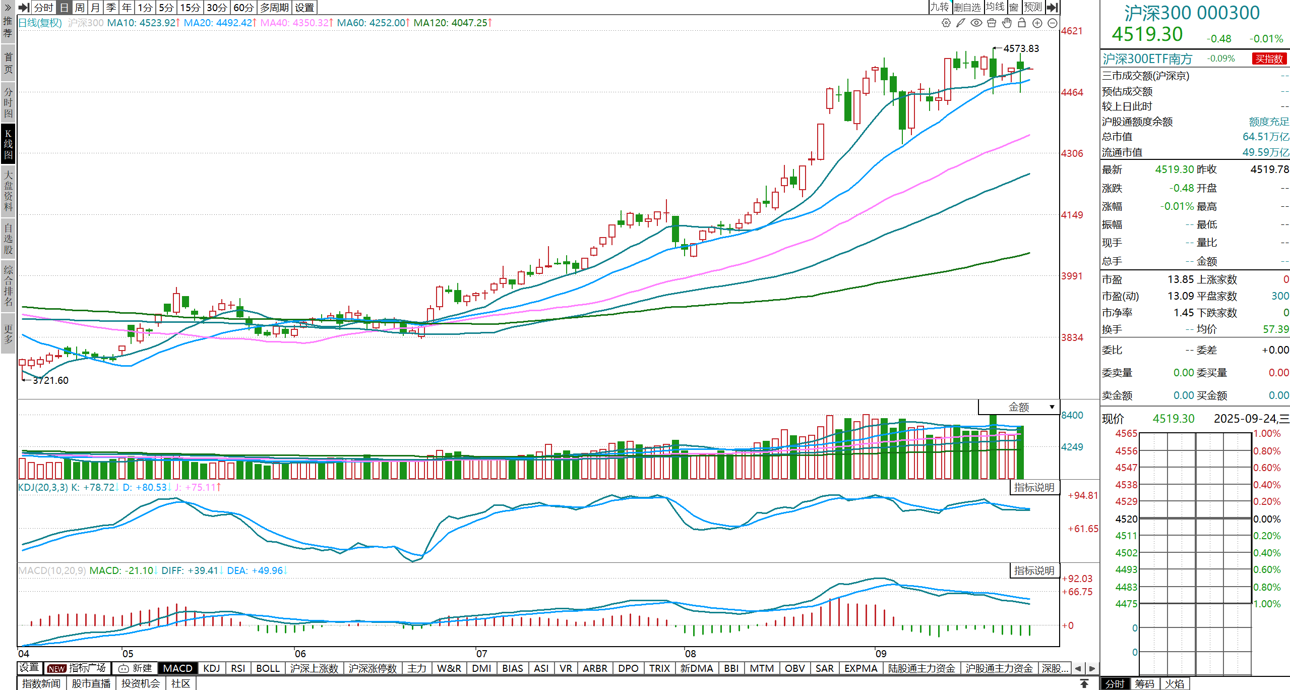Toggle eye visibility icon on chart toolbar
The image size is (1290, 690).
976,23
